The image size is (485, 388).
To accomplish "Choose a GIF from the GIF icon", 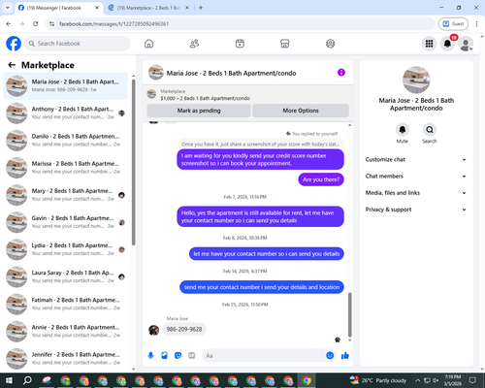I will click(192, 356).
